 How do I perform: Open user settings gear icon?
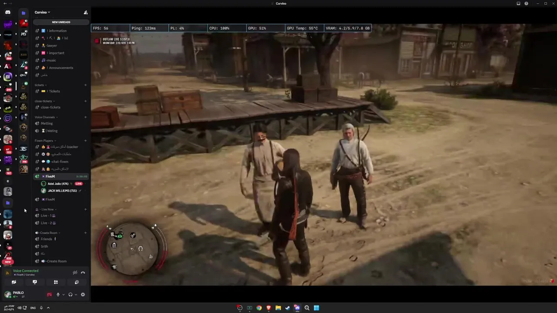pyautogui.click(x=83, y=295)
